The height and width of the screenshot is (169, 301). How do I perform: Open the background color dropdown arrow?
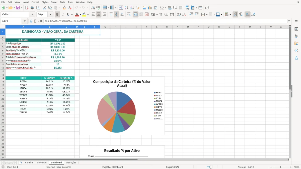click(x=88, y=15)
